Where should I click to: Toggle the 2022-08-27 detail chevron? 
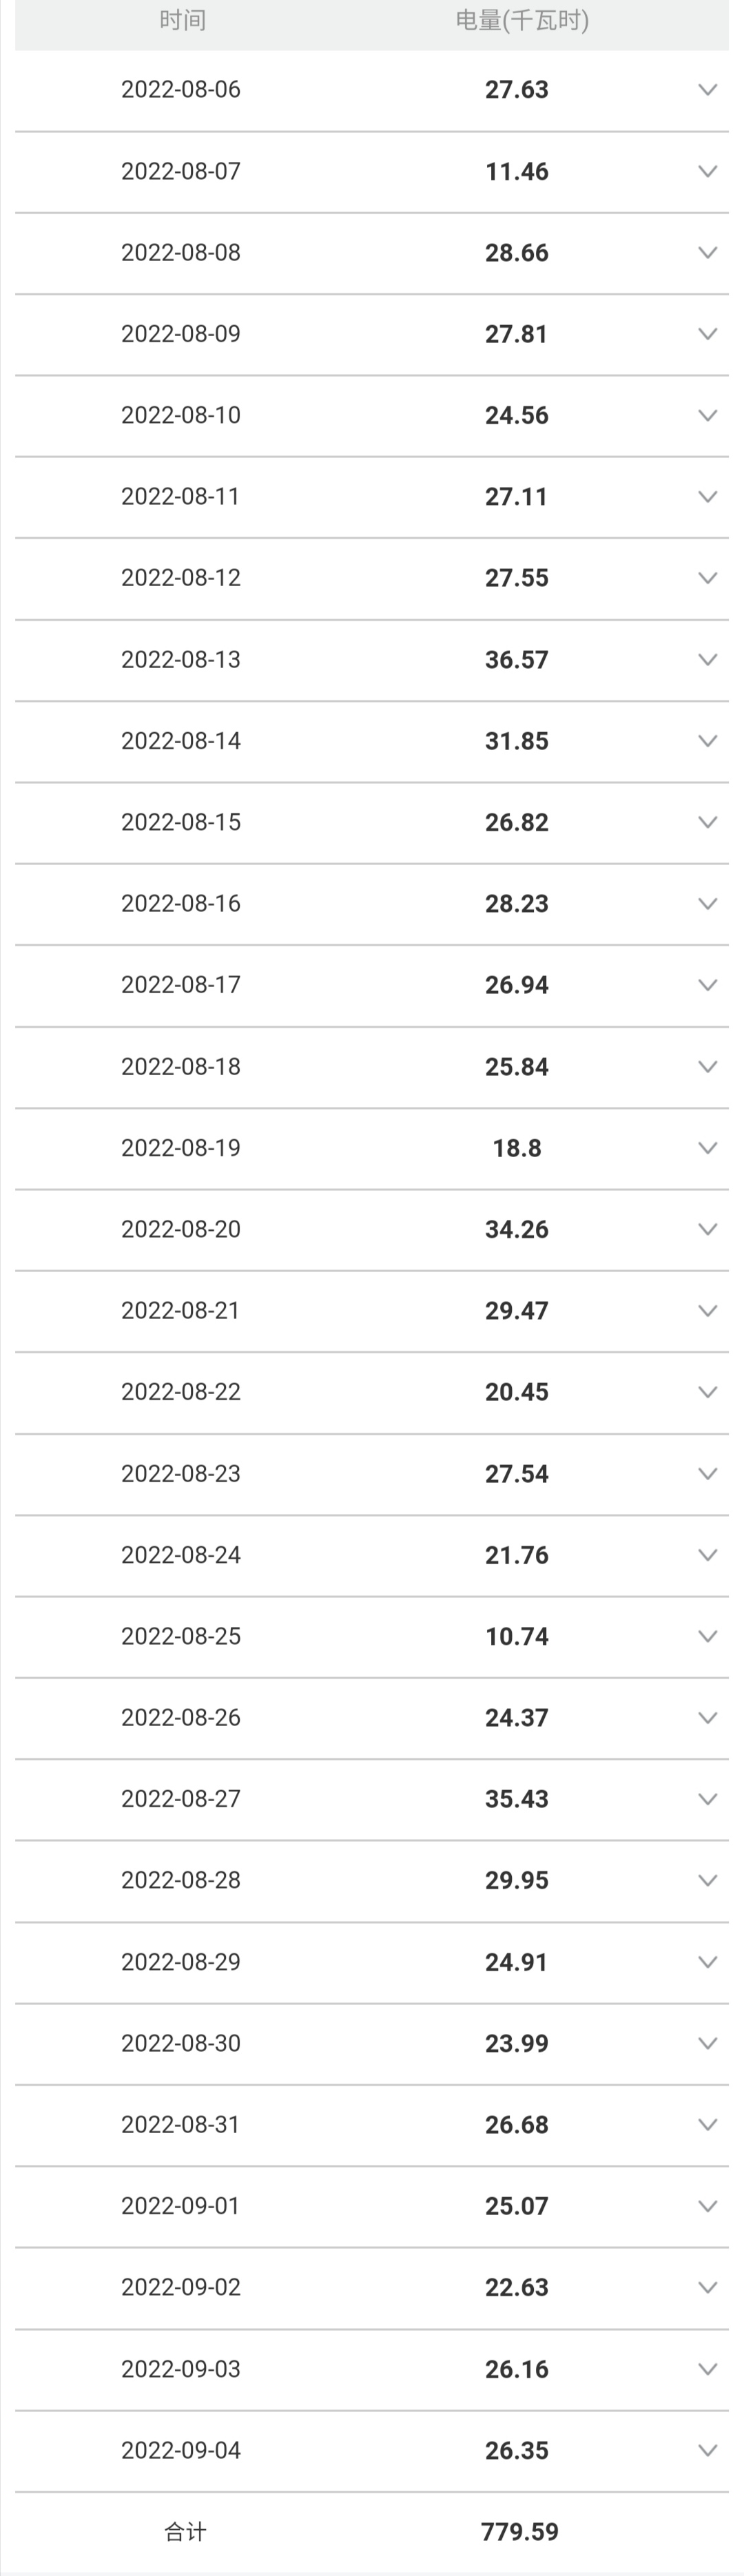pyautogui.click(x=707, y=1799)
